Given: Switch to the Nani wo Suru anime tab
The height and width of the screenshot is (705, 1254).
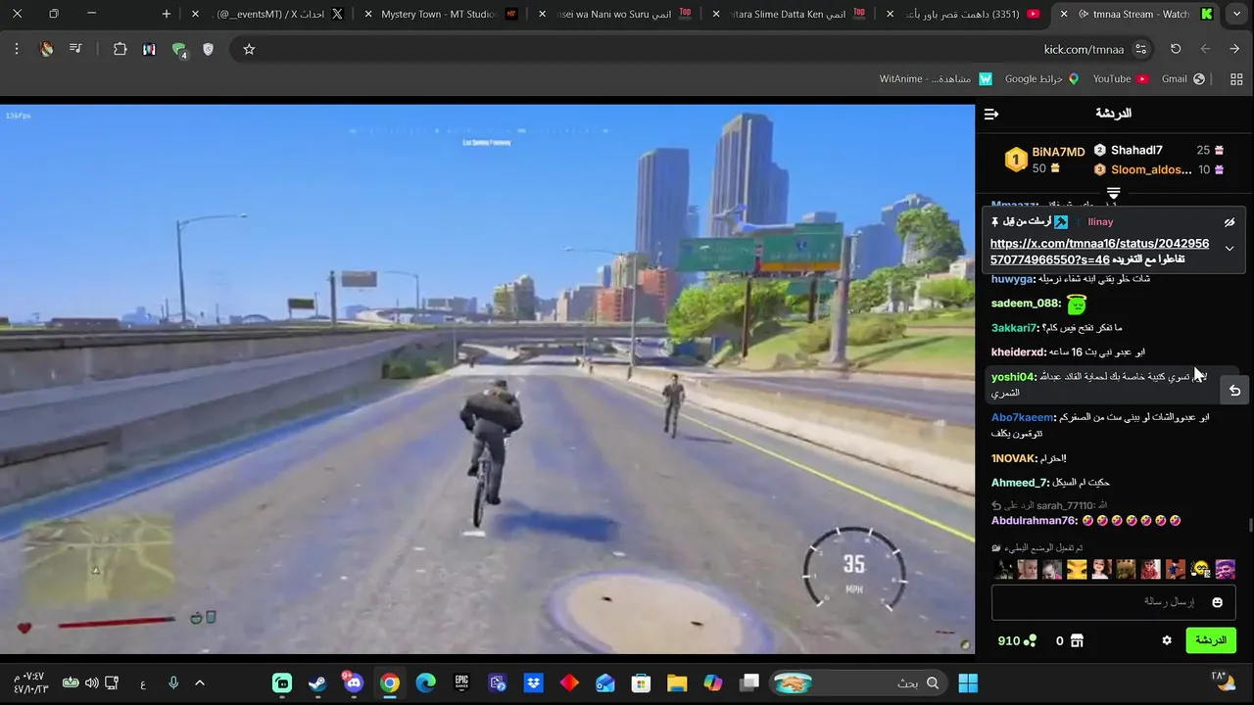Looking at the screenshot, I should pos(614,14).
